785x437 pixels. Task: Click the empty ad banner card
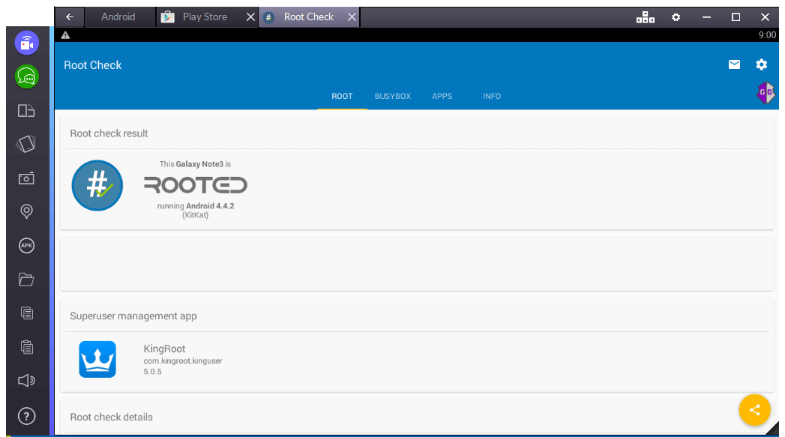pyautogui.click(x=417, y=264)
